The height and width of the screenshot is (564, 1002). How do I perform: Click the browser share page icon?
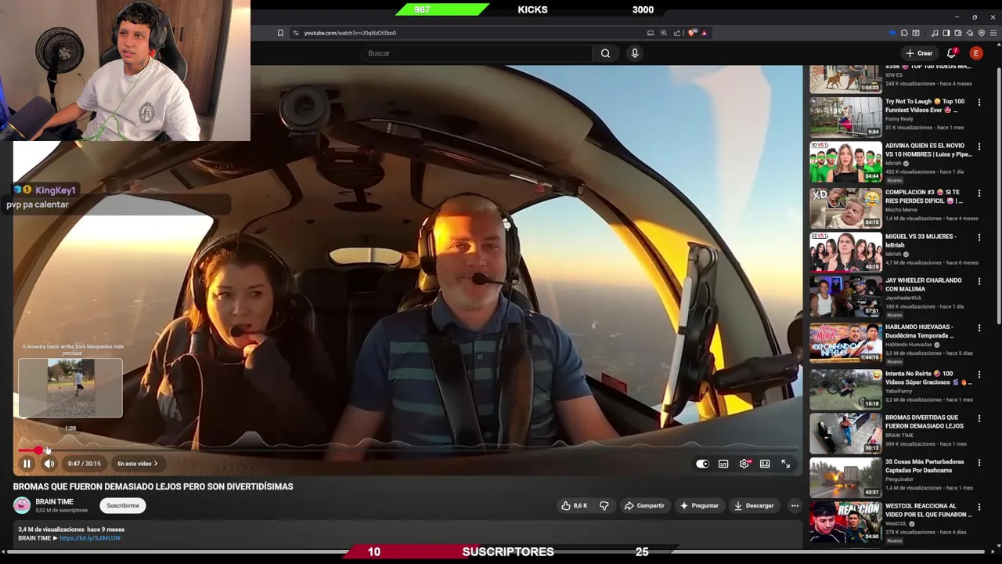pyautogui.click(x=677, y=33)
